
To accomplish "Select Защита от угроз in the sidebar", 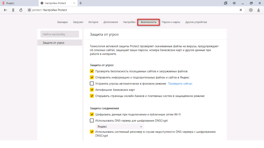I will 60,43.
